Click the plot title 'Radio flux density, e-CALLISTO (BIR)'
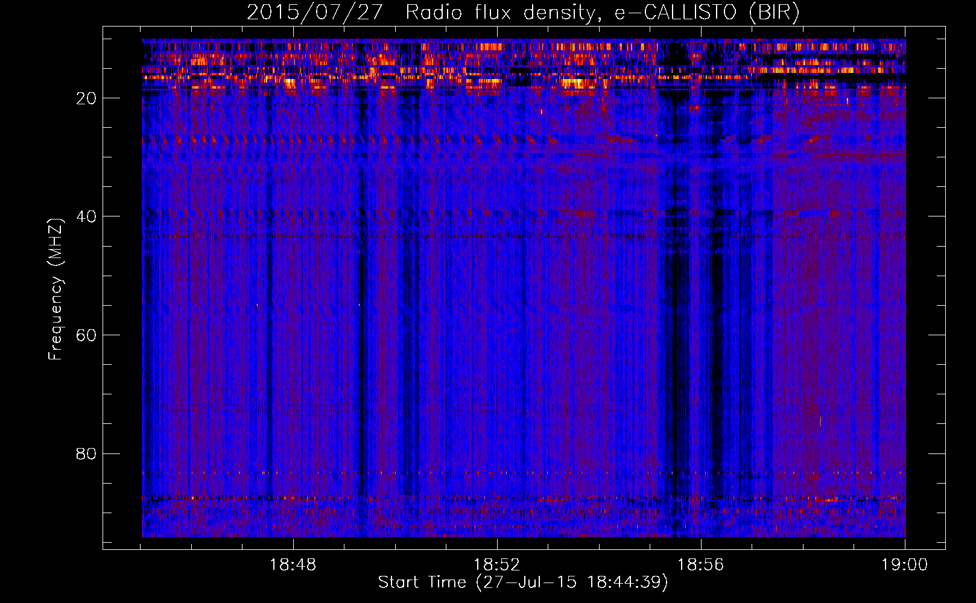Viewport: 976px width, 603px height. click(x=602, y=13)
